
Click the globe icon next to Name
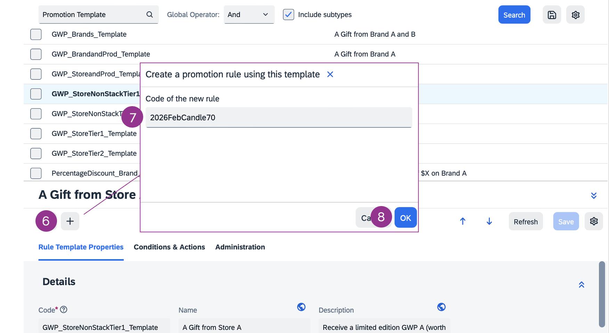301,307
